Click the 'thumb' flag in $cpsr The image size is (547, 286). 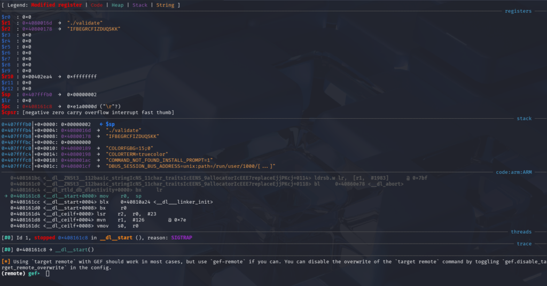point(163,112)
